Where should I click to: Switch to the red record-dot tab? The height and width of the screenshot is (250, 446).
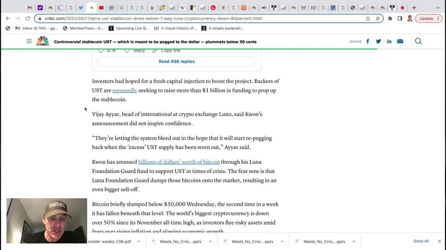coord(402,8)
